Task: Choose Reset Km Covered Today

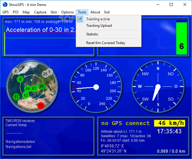Action: [108, 43]
